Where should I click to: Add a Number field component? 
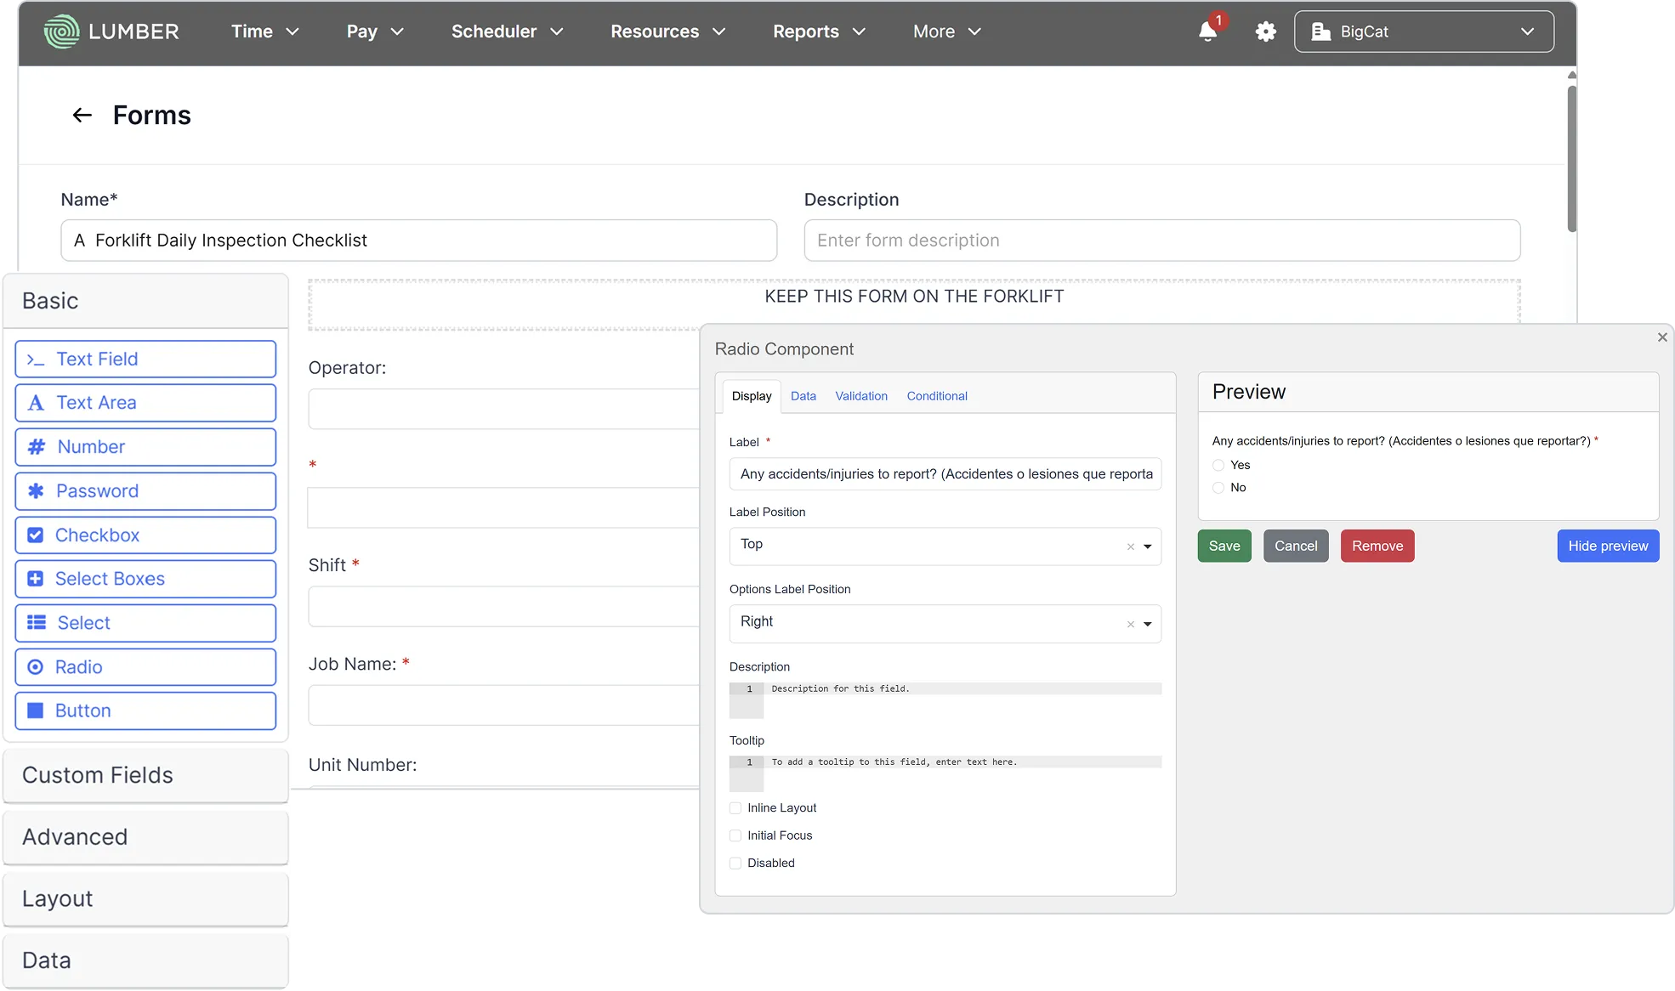click(x=145, y=447)
